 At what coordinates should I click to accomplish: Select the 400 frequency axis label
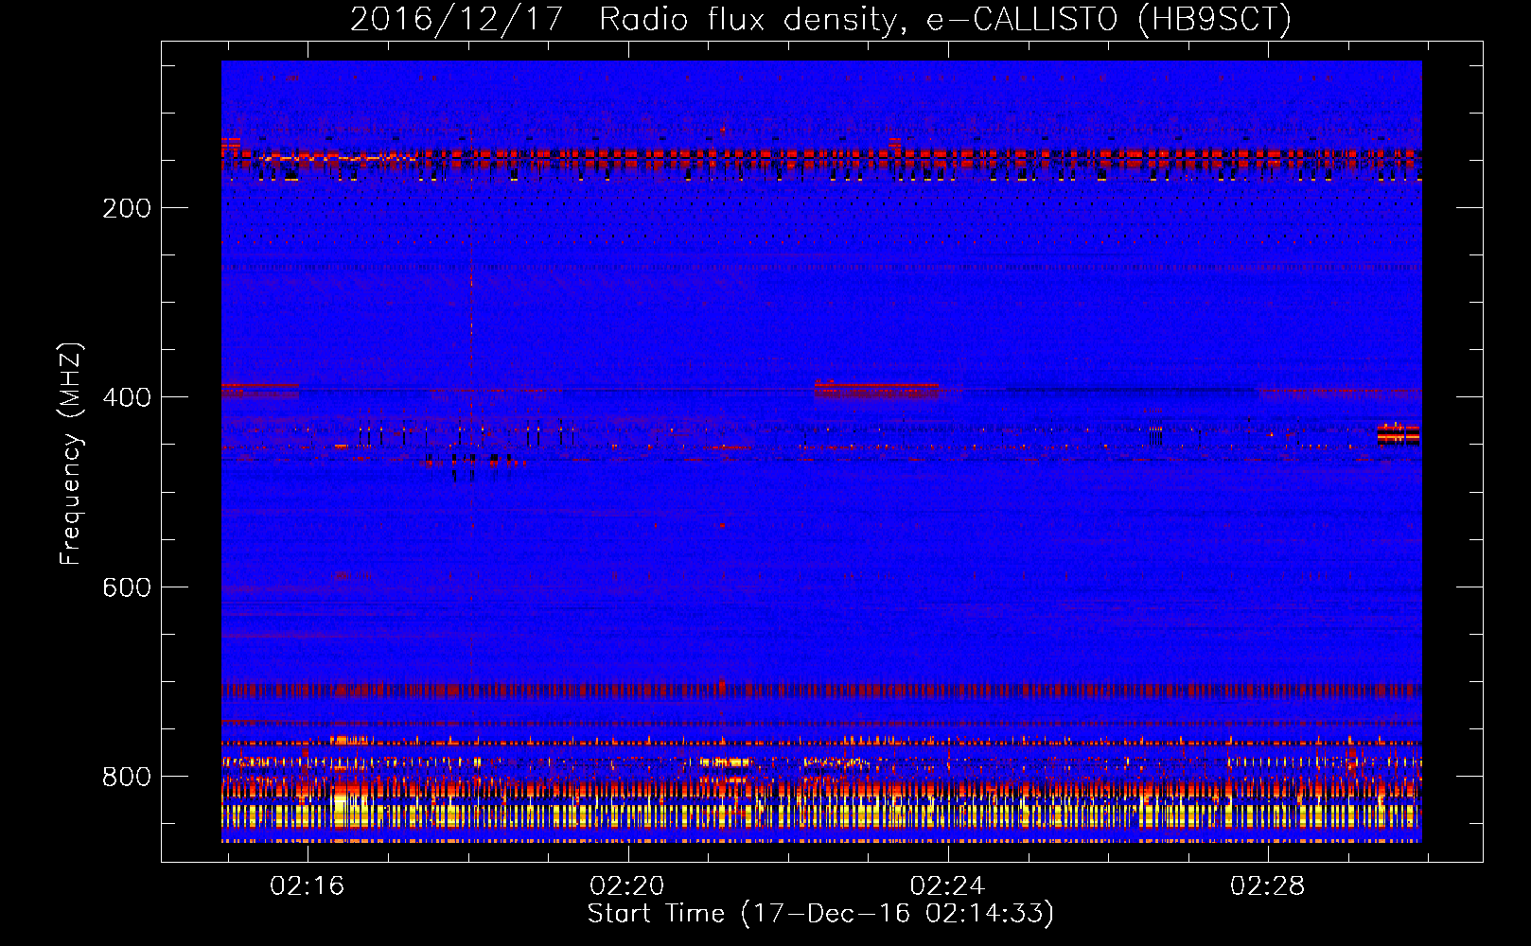[x=127, y=397]
